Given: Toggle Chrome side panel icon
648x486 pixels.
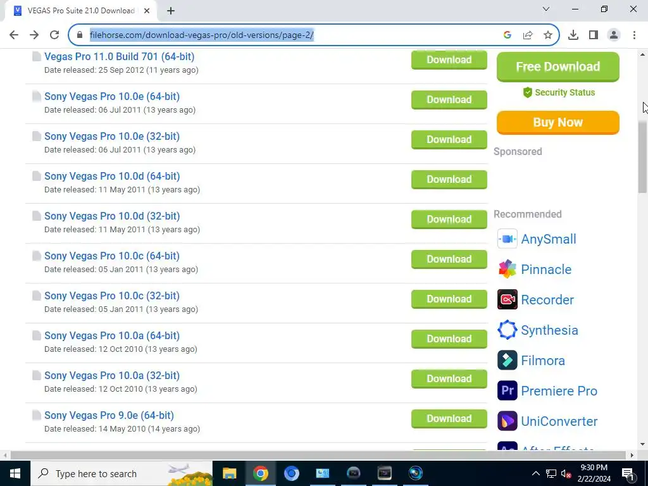Looking at the screenshot, I should click(594, 35).
